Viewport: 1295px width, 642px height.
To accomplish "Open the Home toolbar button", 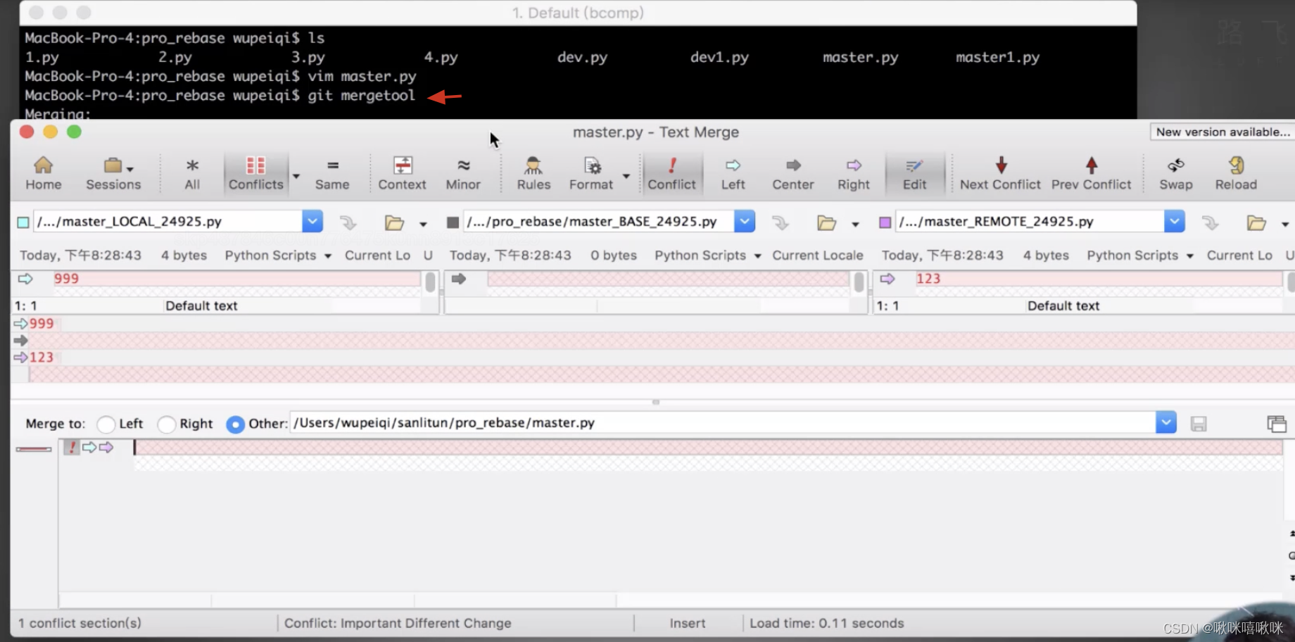I will click(x=43, y=173).
